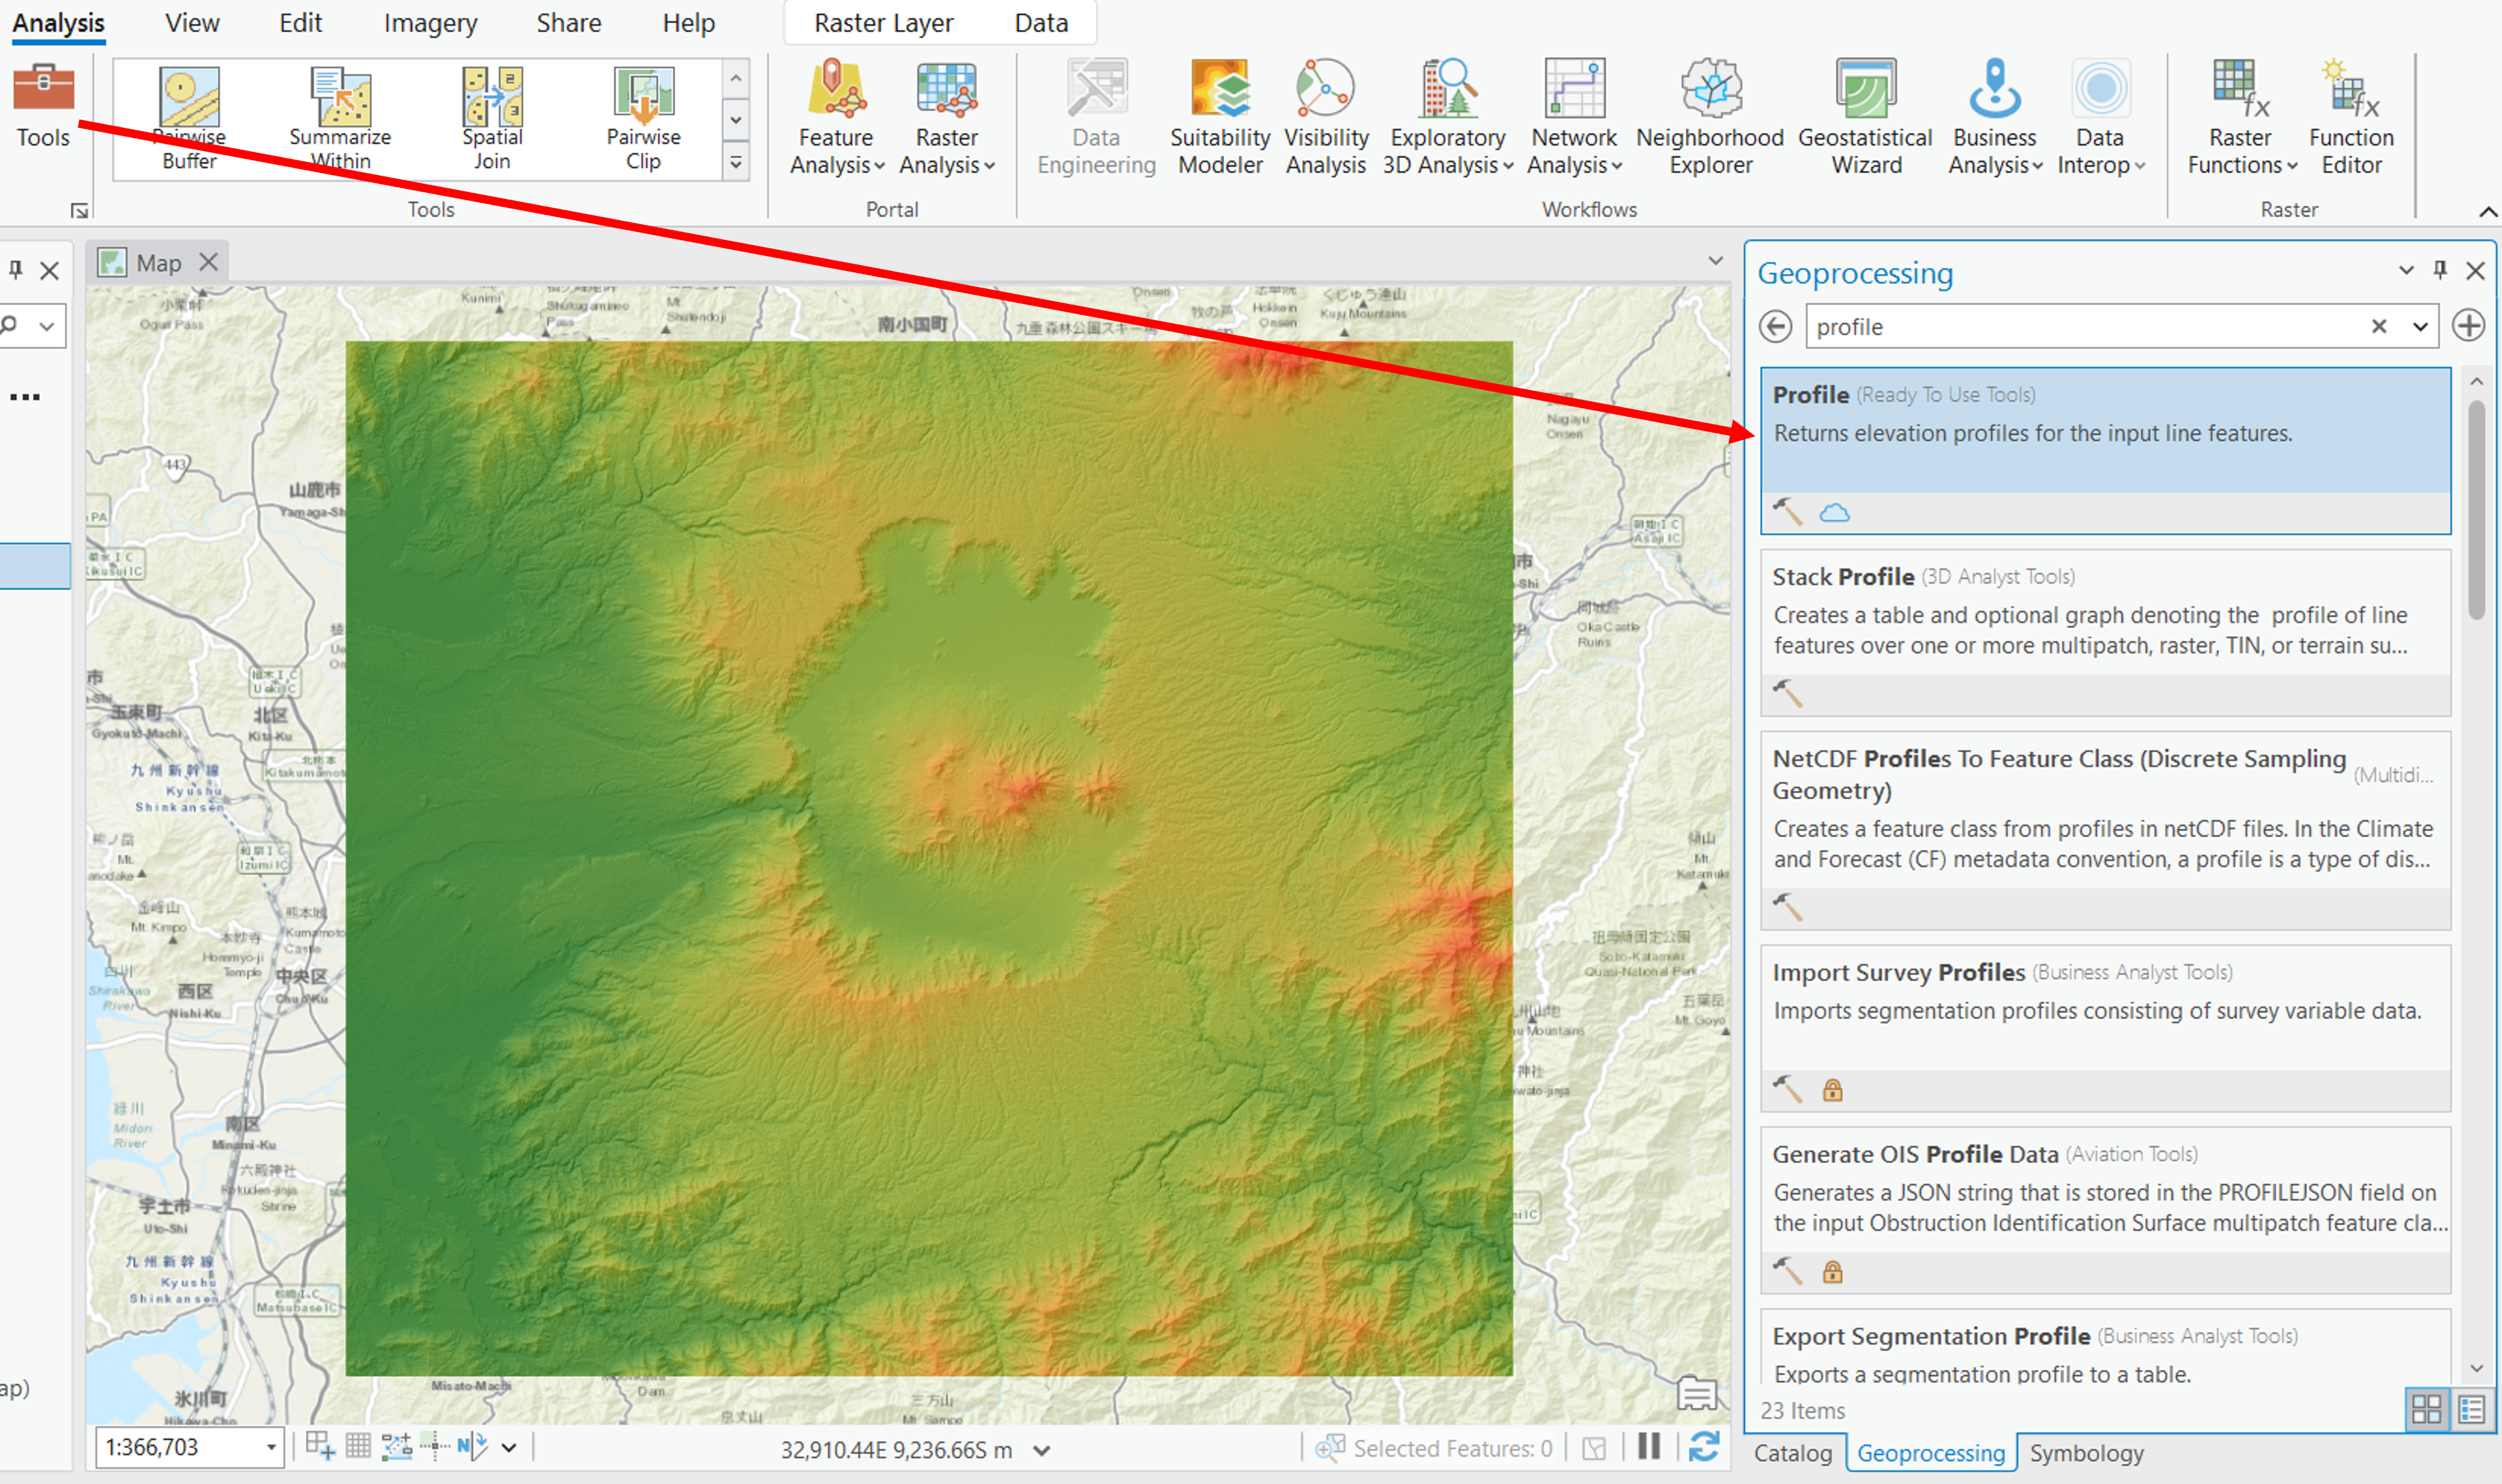This screenshot has width=2502, height=1484.
Task: Switch results to tile view
Action: pyautogui.click(x=2426, y=1410)
